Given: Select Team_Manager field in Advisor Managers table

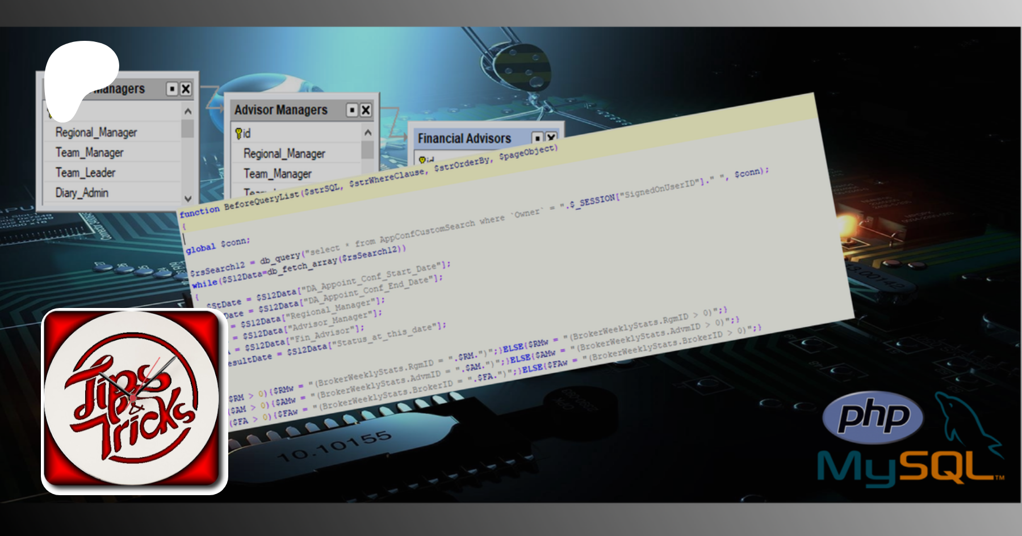Looking at the screenshot, I should pyautogui.click(x=278, y=174).
